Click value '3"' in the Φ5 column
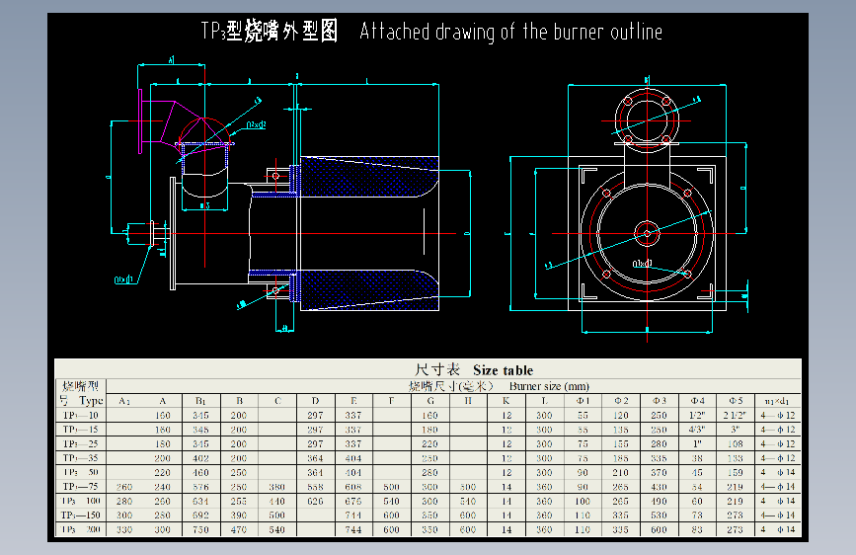856x555 pixels. point(736,430)
